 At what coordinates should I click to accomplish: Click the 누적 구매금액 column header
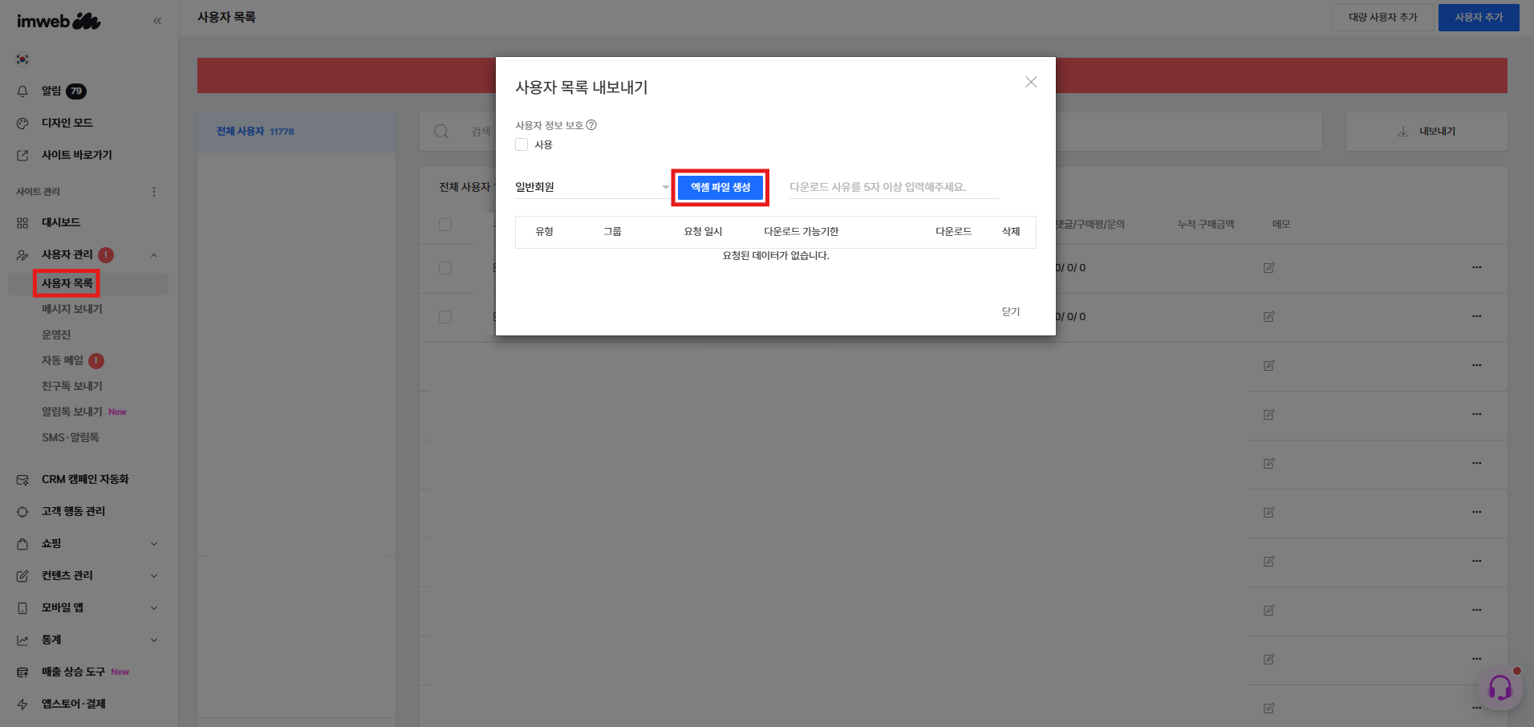[1206, 225]
